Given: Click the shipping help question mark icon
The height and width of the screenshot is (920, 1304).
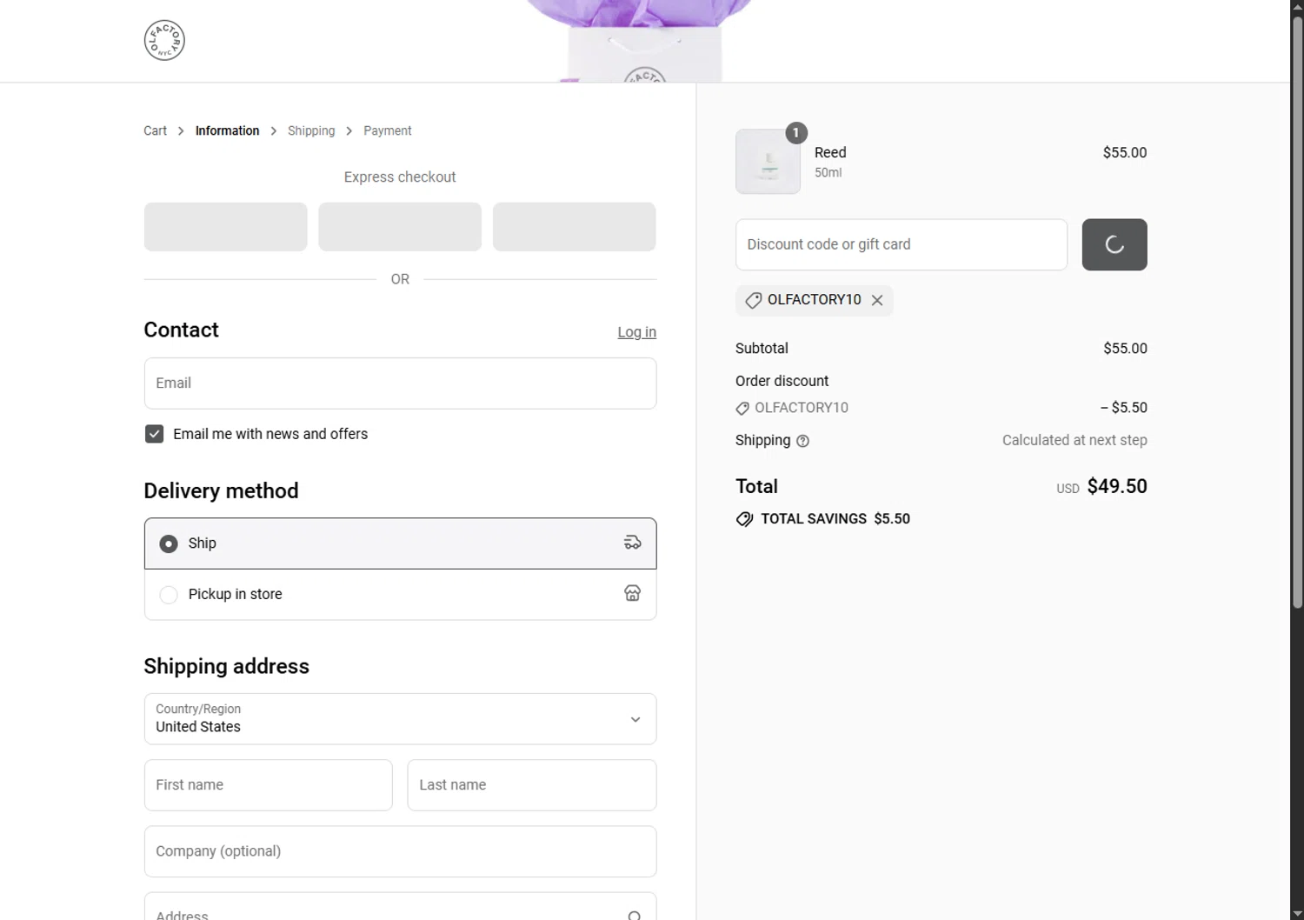Looking at the screenshot, I should pyautogui.click(x=802, y=441).
